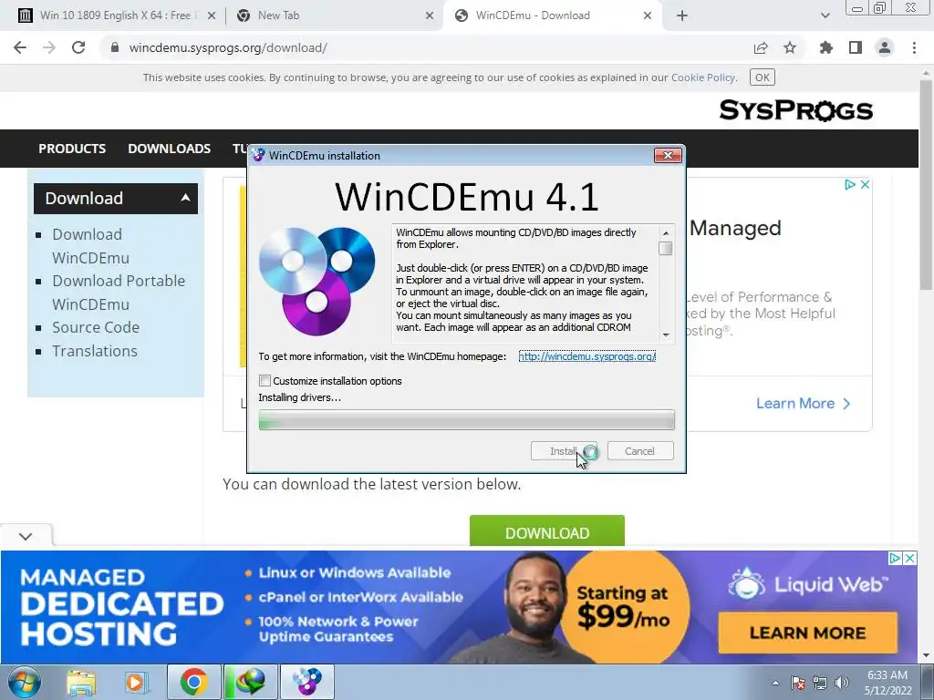Bookmark this page with the star icon
Image resolution: width=934 pixels, height=700 pixels.
point(790,47)
